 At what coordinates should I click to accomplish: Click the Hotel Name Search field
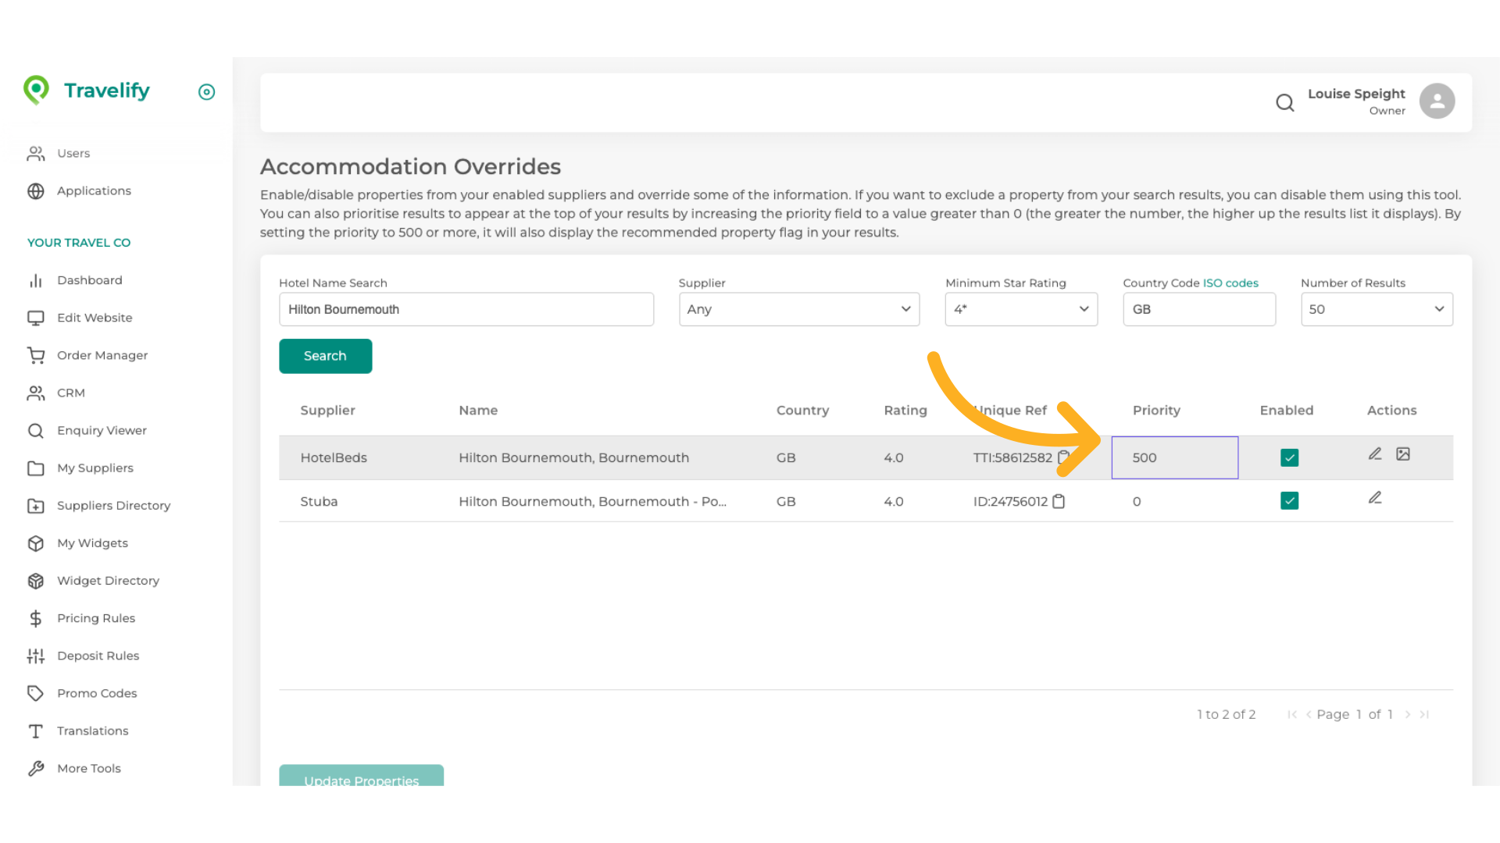[x=466, y=309]
